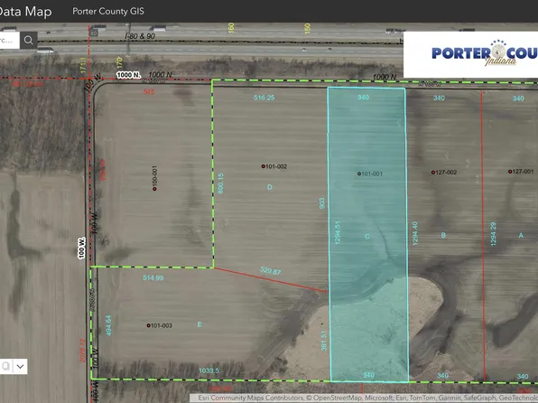Click the I-80 & 90 highway label
Image resolution: width=538 pixels, height=403 pixels.
[140, 36]
